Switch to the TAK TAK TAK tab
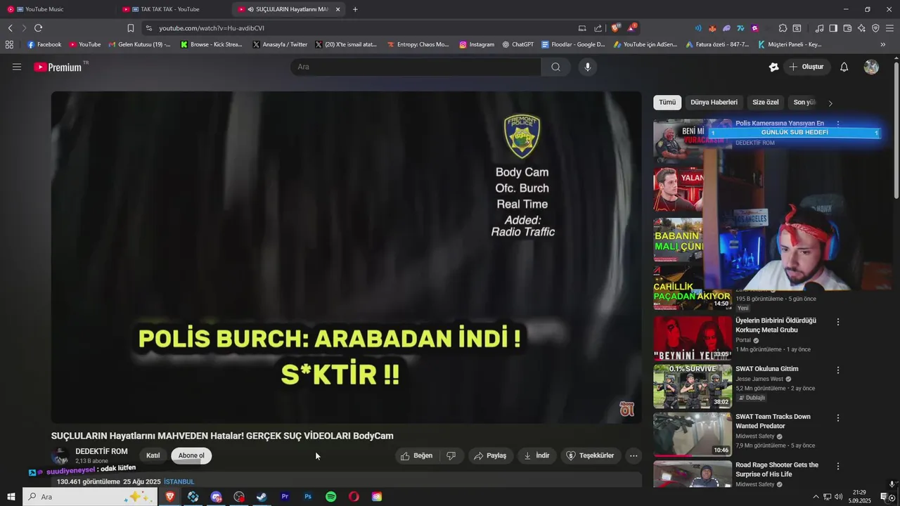The height and width of the screenshot is (506, 900). coord(173,9)
